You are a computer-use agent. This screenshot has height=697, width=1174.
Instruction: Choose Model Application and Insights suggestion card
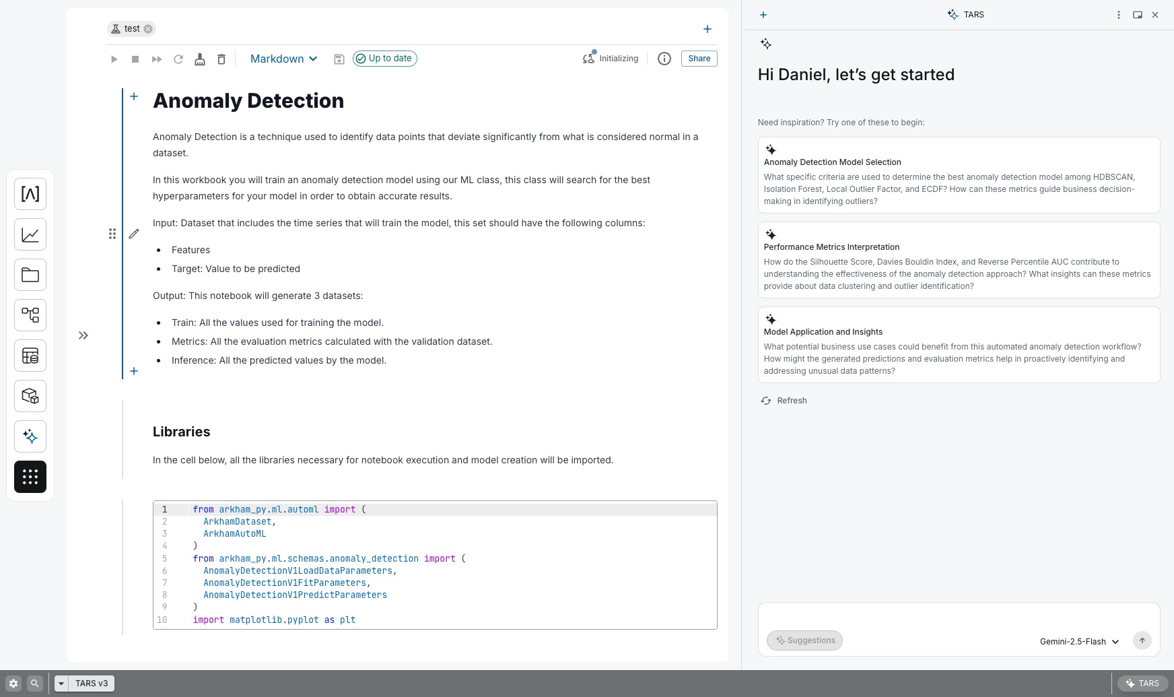pos(959,345)
